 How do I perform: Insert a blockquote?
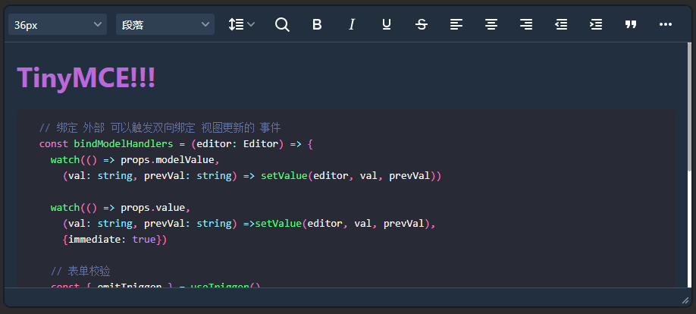click(631, 24)
